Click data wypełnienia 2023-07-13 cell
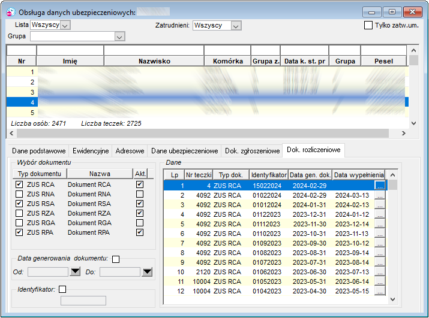 click(x=352, y=272)
